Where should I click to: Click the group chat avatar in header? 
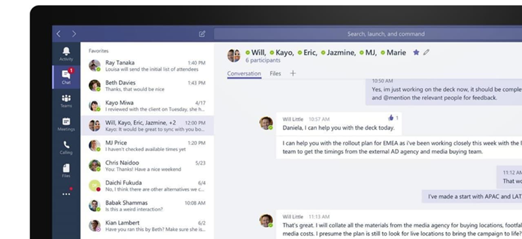click(x=234, y=55)
